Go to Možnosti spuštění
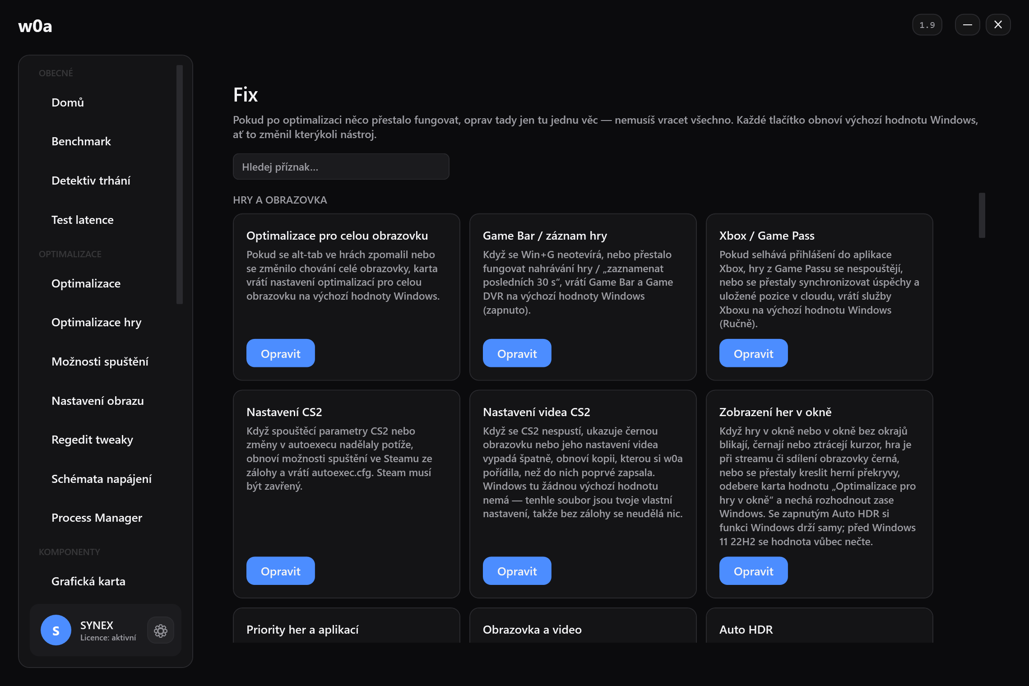This screenshot has width=1029, height=686. (x=100, y=362)
